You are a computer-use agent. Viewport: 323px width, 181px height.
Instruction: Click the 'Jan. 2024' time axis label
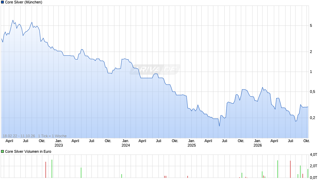pyautogui.click(x=126, y=143)
